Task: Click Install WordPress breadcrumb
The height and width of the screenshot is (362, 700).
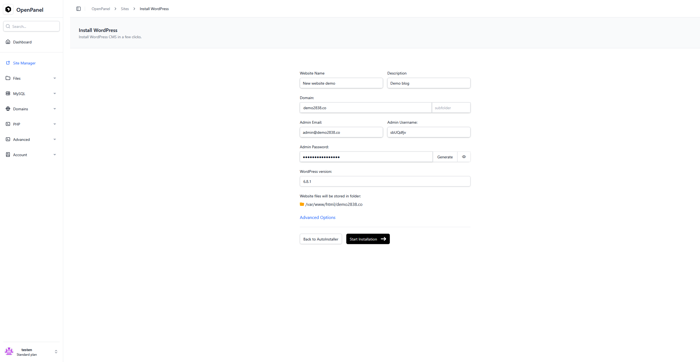Action: 154,9
